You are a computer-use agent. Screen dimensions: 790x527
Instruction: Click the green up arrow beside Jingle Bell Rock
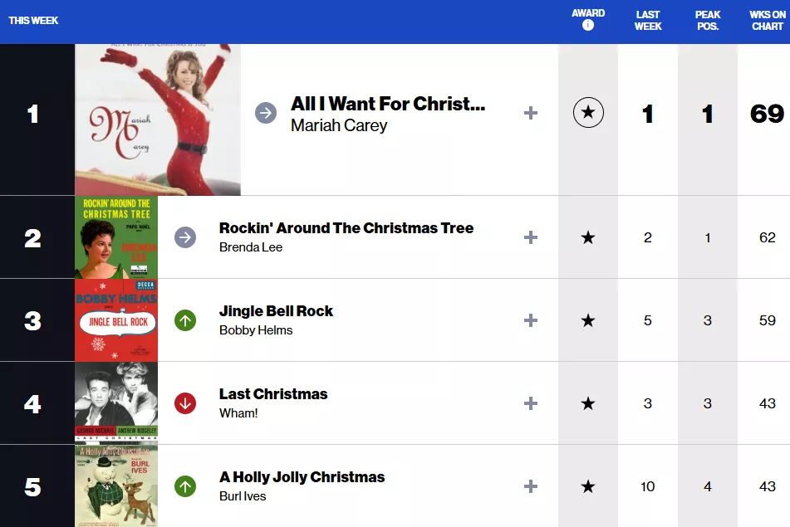(x=185, y=320)
